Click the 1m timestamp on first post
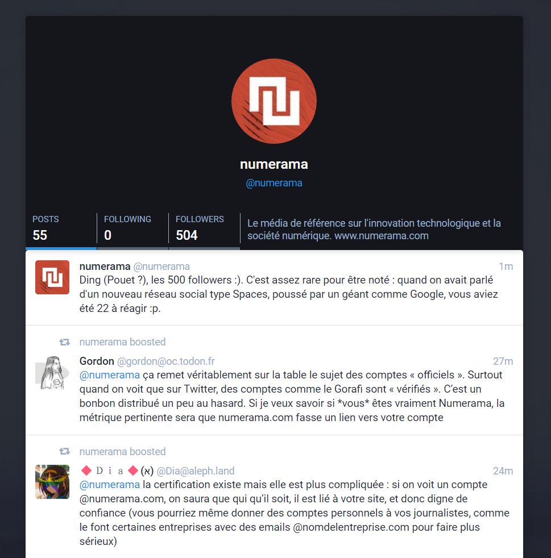The image size is (551, 558). 506,266
